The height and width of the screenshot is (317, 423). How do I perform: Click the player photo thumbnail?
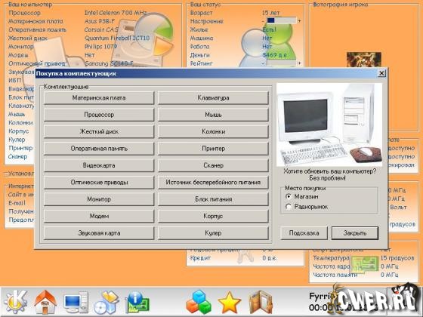point(363,60)
